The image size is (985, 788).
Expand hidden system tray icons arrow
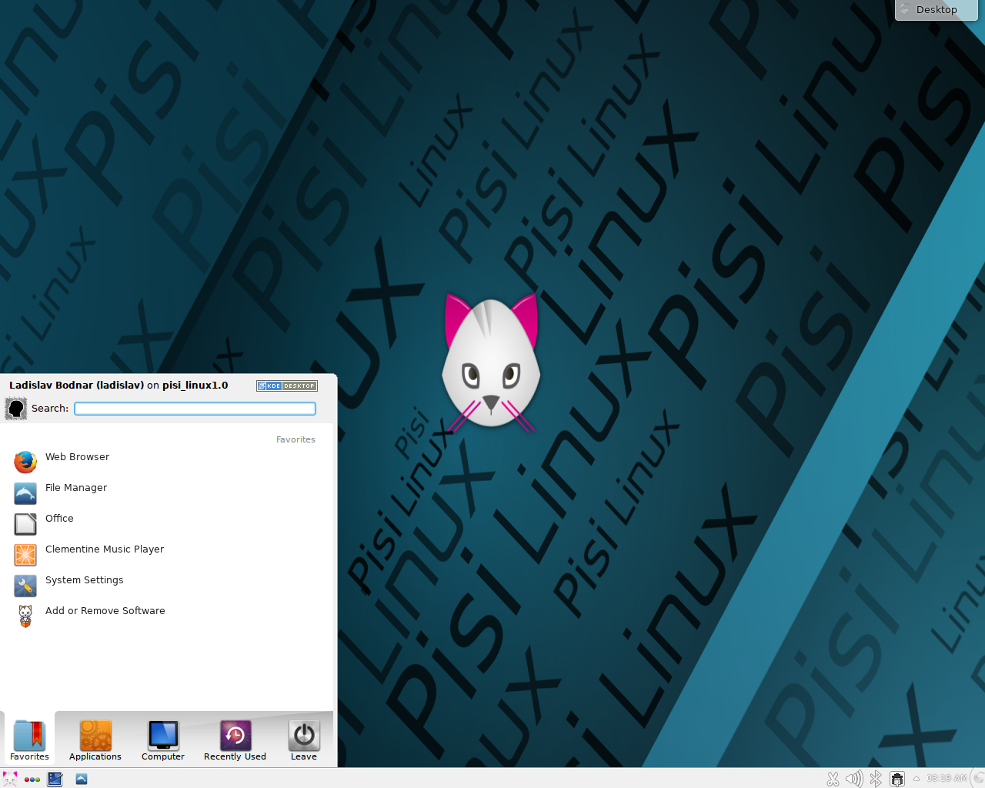(917, 779)
